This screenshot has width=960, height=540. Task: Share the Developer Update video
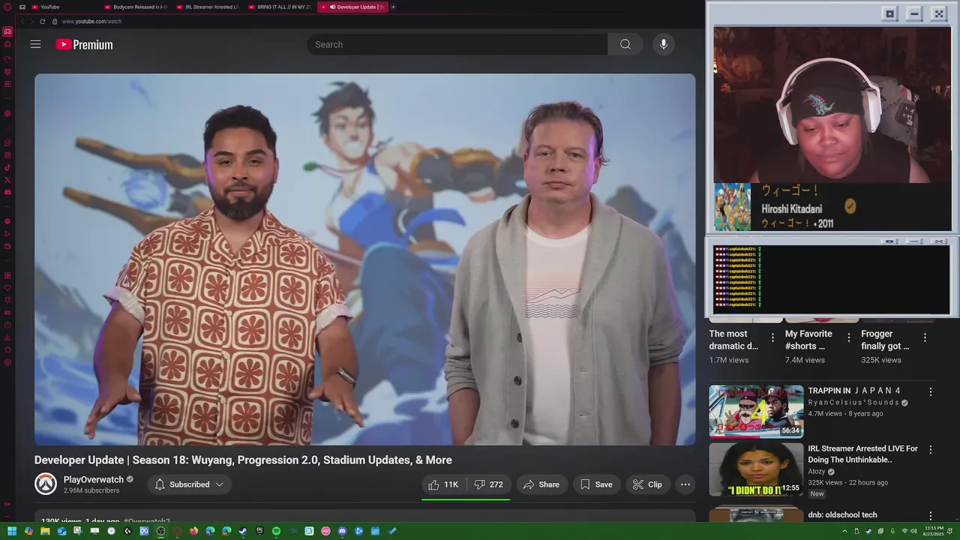click(541, 484)
